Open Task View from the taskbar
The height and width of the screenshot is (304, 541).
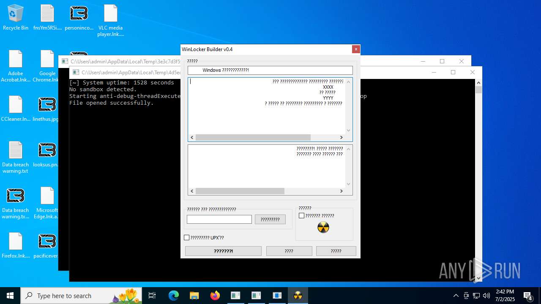pyautogui.click(x=152, y=296)
